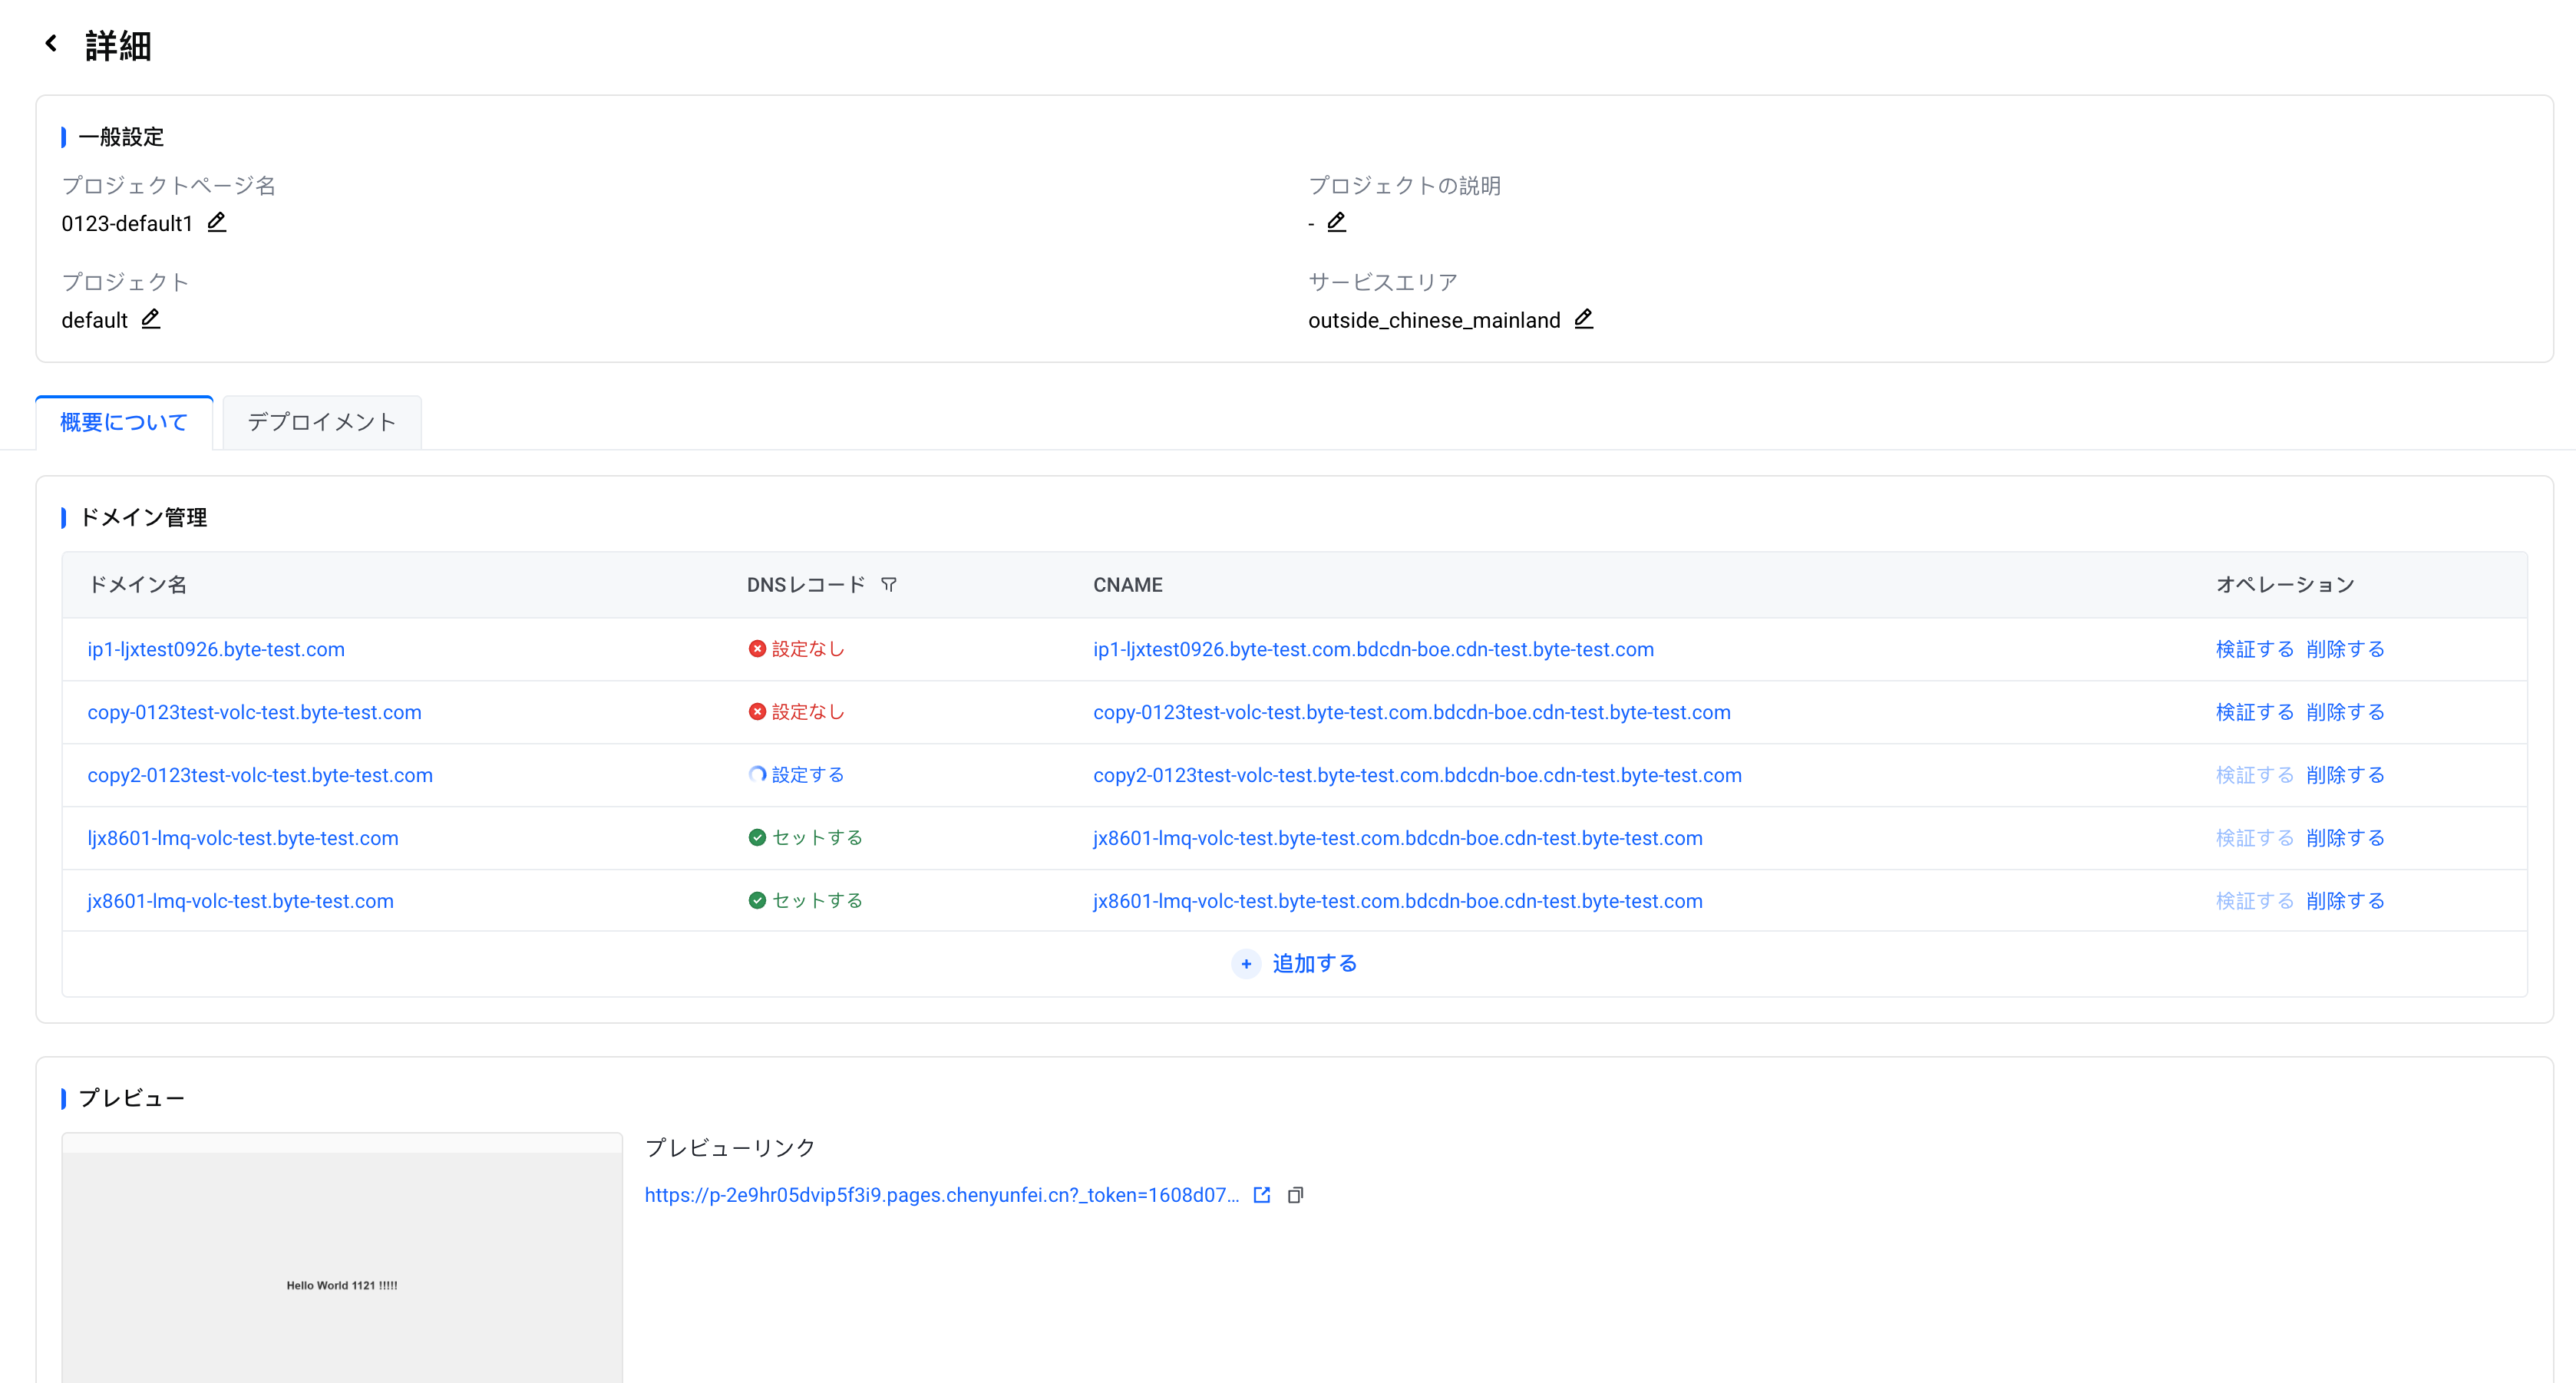2576x1383 pixels.
Task: Click the plus icon to add domain
Action: 1246,964
